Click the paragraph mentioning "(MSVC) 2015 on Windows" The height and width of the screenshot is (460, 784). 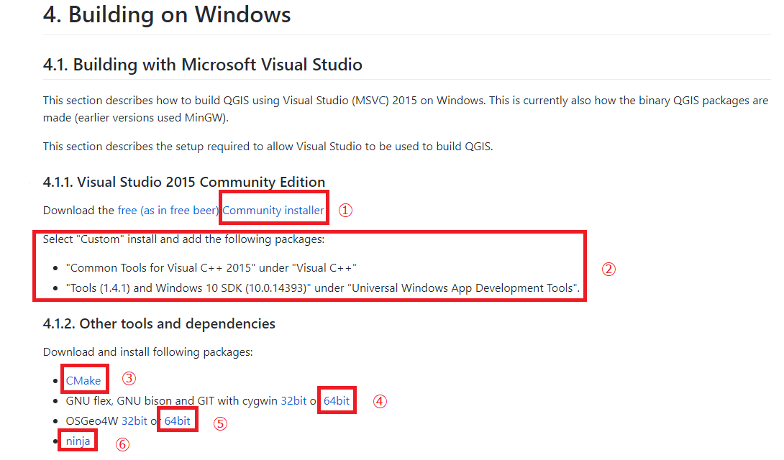[x=406, y=109]
